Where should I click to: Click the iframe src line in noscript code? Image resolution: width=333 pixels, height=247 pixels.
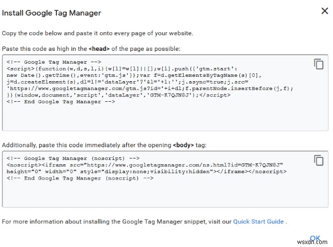tap(144, 165)
